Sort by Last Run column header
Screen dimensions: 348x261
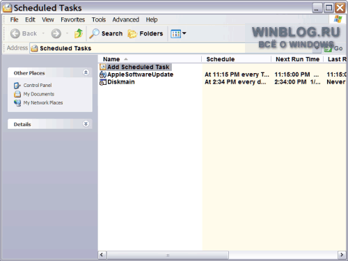pos(335,59)
